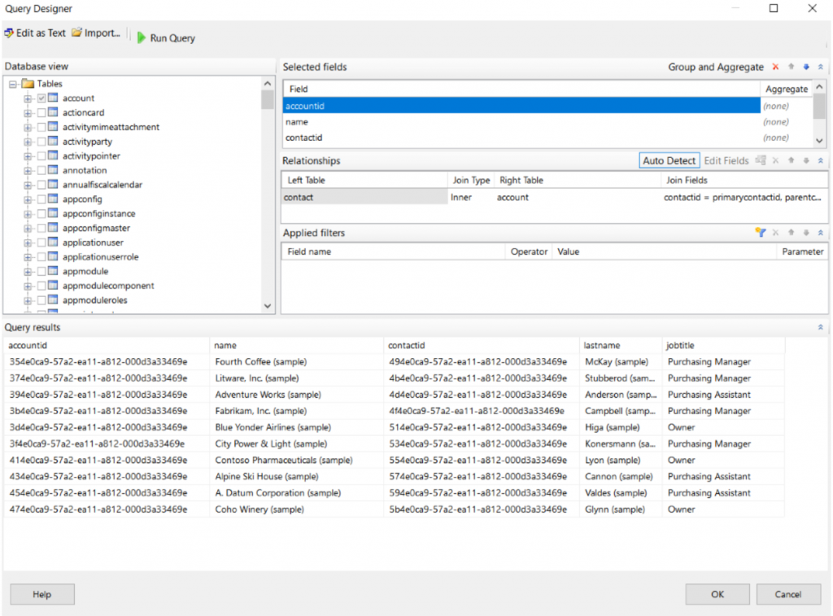The image size is (833, 616).
Task: Move relationship down arrow in Relationships
Action: [x=806, y=160]
